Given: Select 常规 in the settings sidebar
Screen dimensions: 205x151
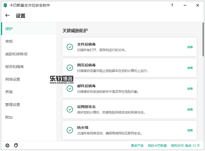Looking at the screenshot, I should (9, 41).
